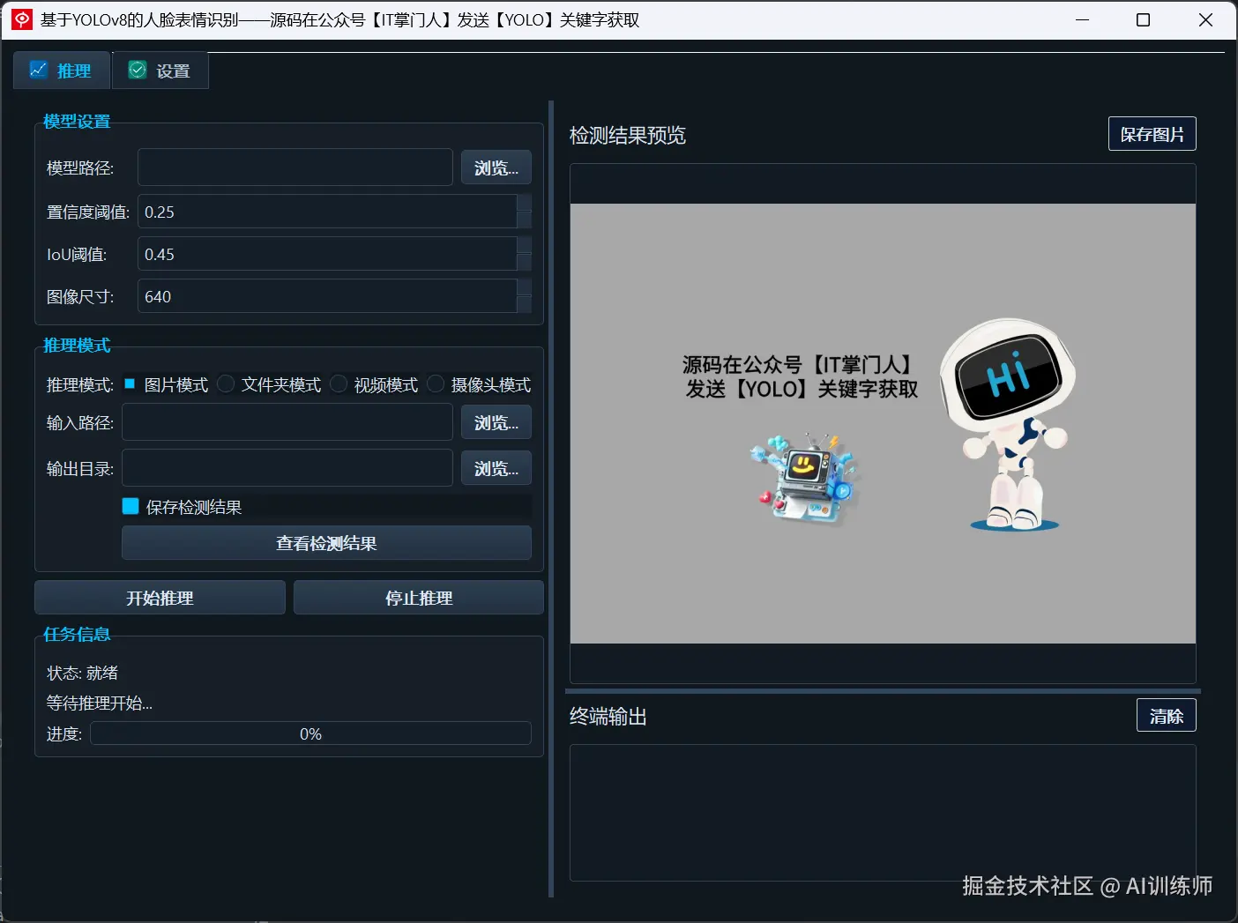Switch to the 设置 tab
Screen dimensions: 1238x923
pyautogui.click(x=160, y=70)
